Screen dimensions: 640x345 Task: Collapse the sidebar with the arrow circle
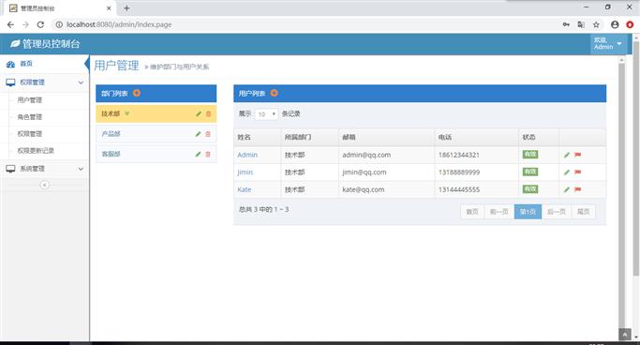pos(44,185)
